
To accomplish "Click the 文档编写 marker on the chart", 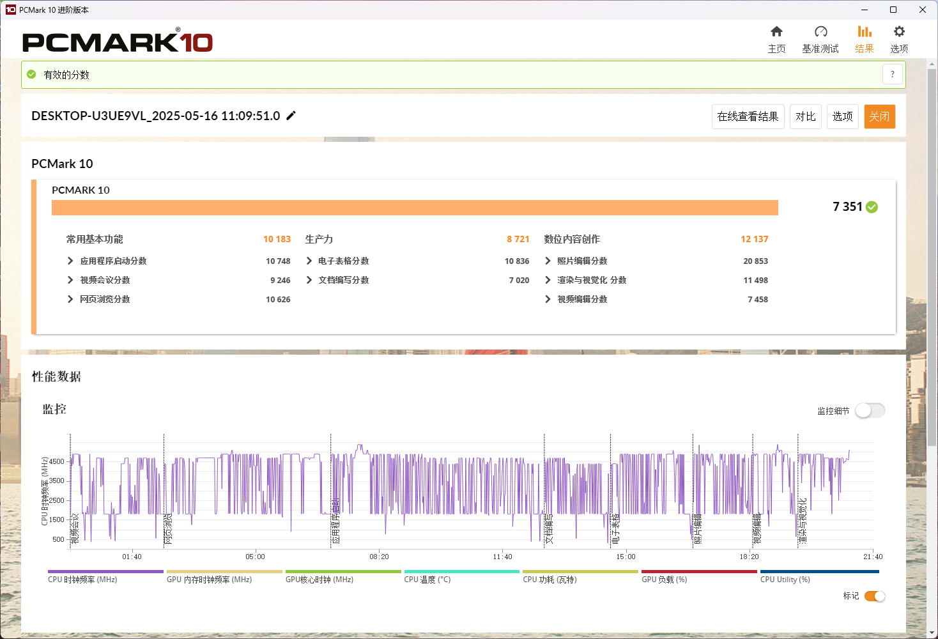I will 549,530.
